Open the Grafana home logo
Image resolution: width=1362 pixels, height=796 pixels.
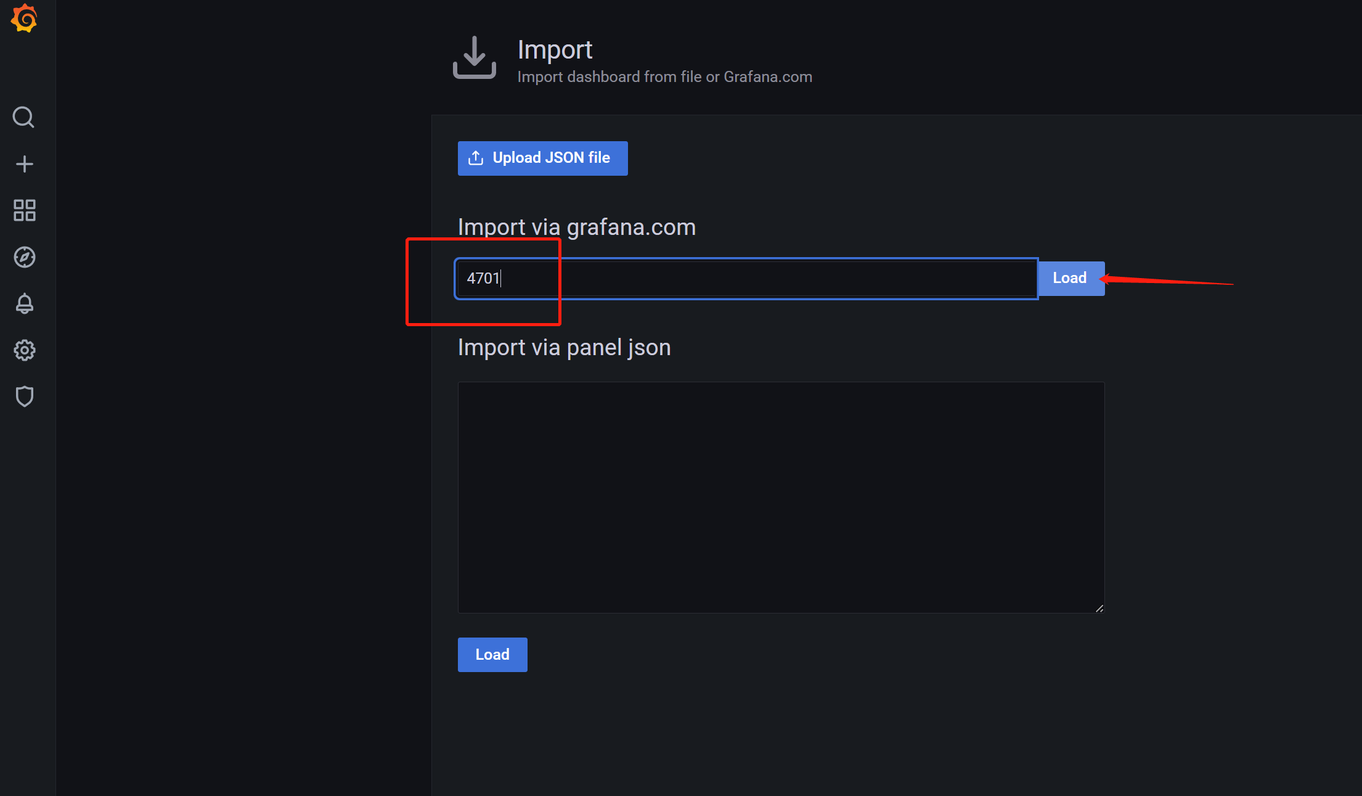25,18
